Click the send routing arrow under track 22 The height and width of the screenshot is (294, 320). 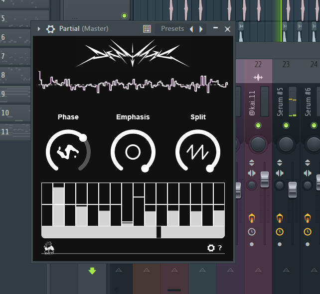pyautogui.click(x=258, y=270)
